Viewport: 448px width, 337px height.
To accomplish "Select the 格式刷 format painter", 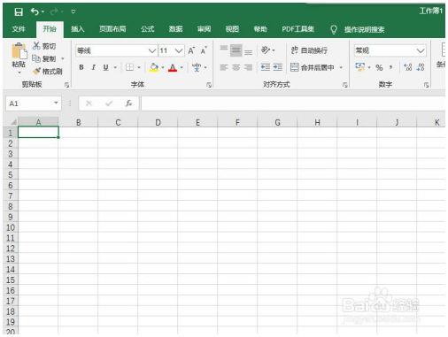I will (x=47, y=71).
